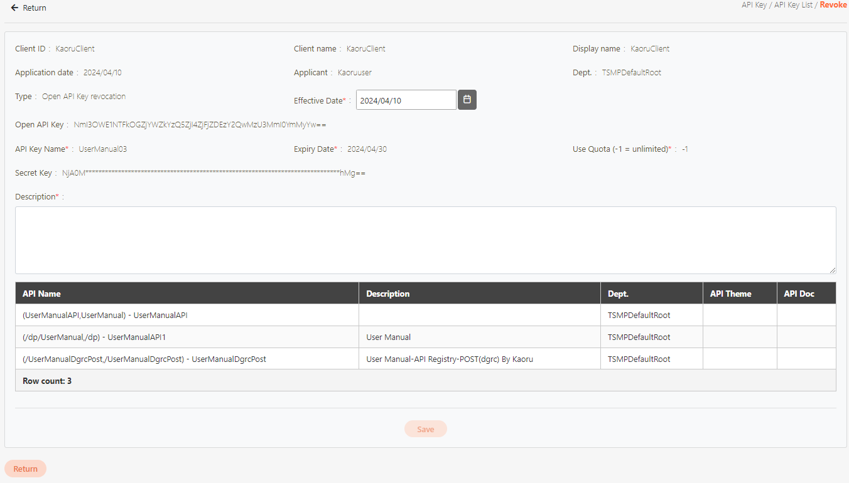This screenshot has width=849, height=483.
Task: Click the API Doc column header
Action: point(799,294)
